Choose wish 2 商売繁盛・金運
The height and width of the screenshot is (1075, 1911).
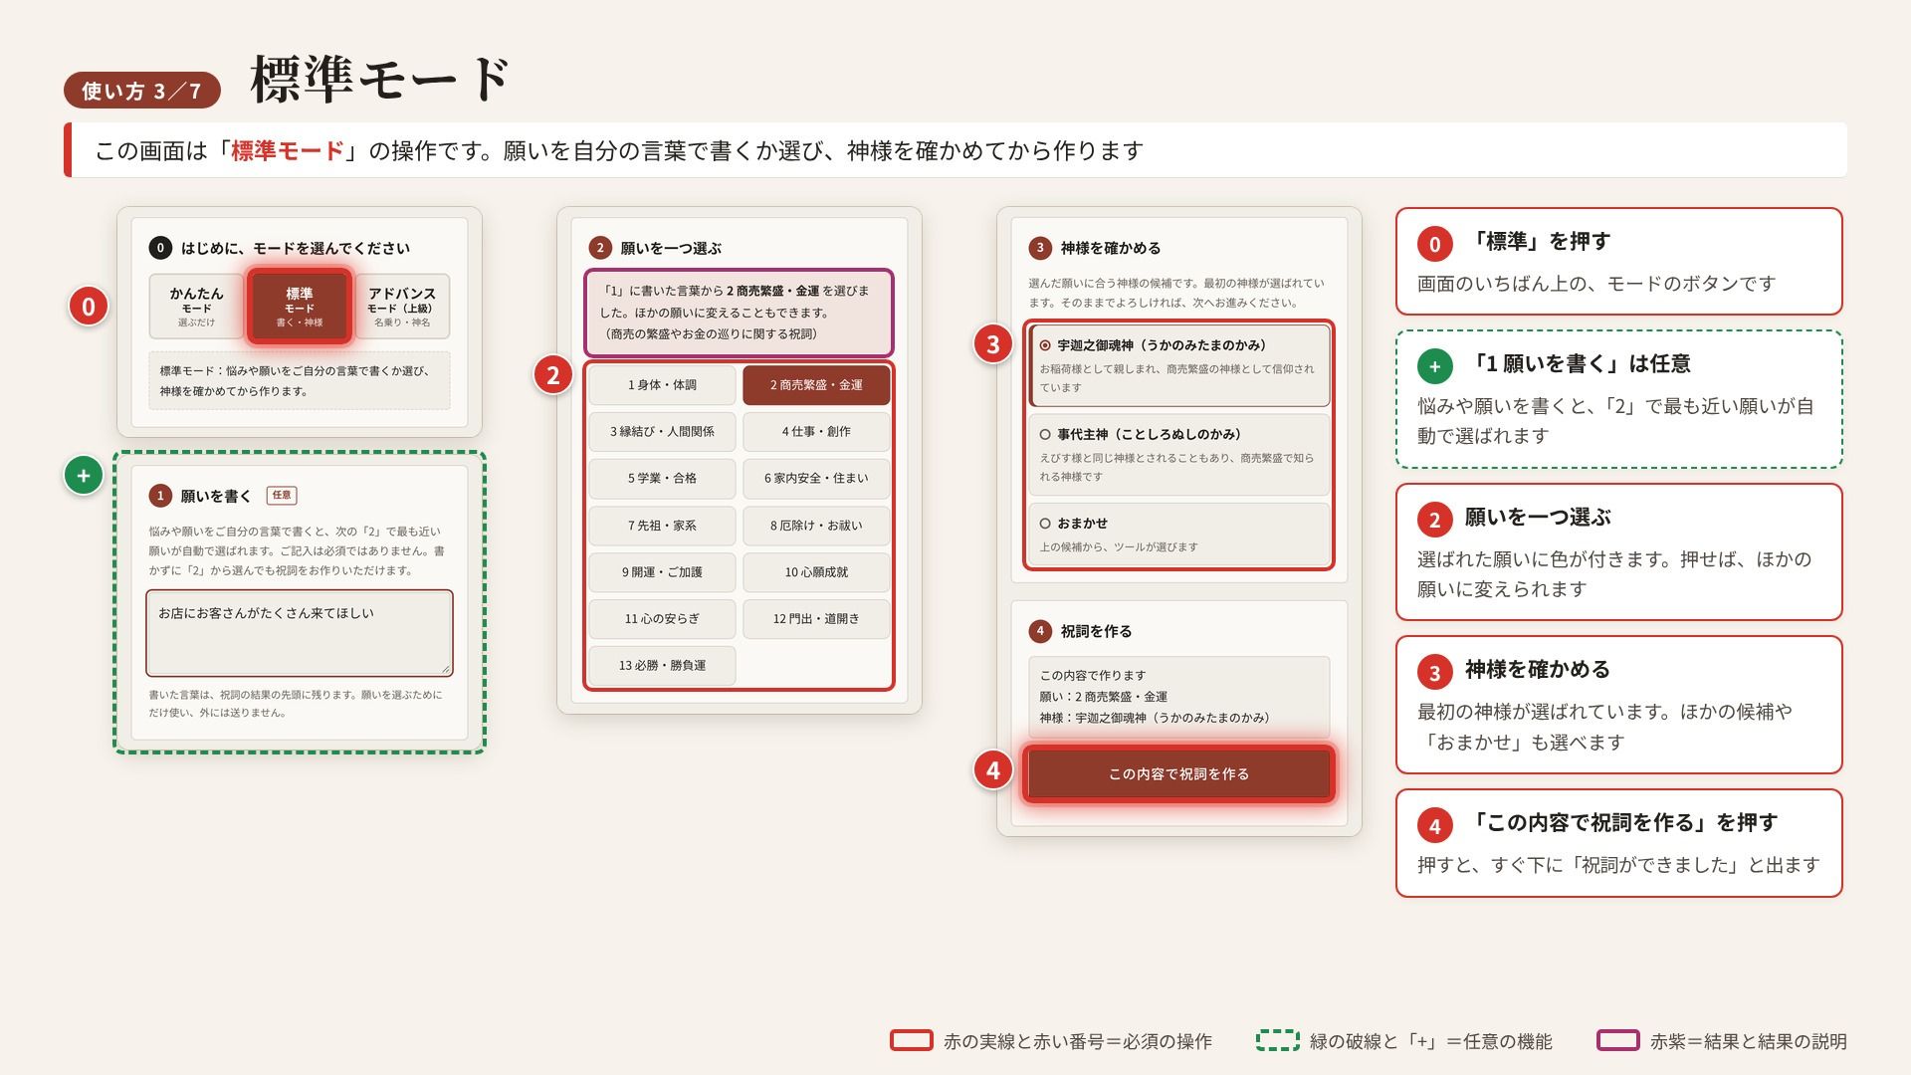click(x=816, y=385)
